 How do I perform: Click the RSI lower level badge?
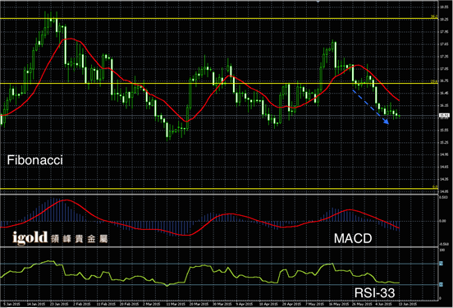click(442, 284)
